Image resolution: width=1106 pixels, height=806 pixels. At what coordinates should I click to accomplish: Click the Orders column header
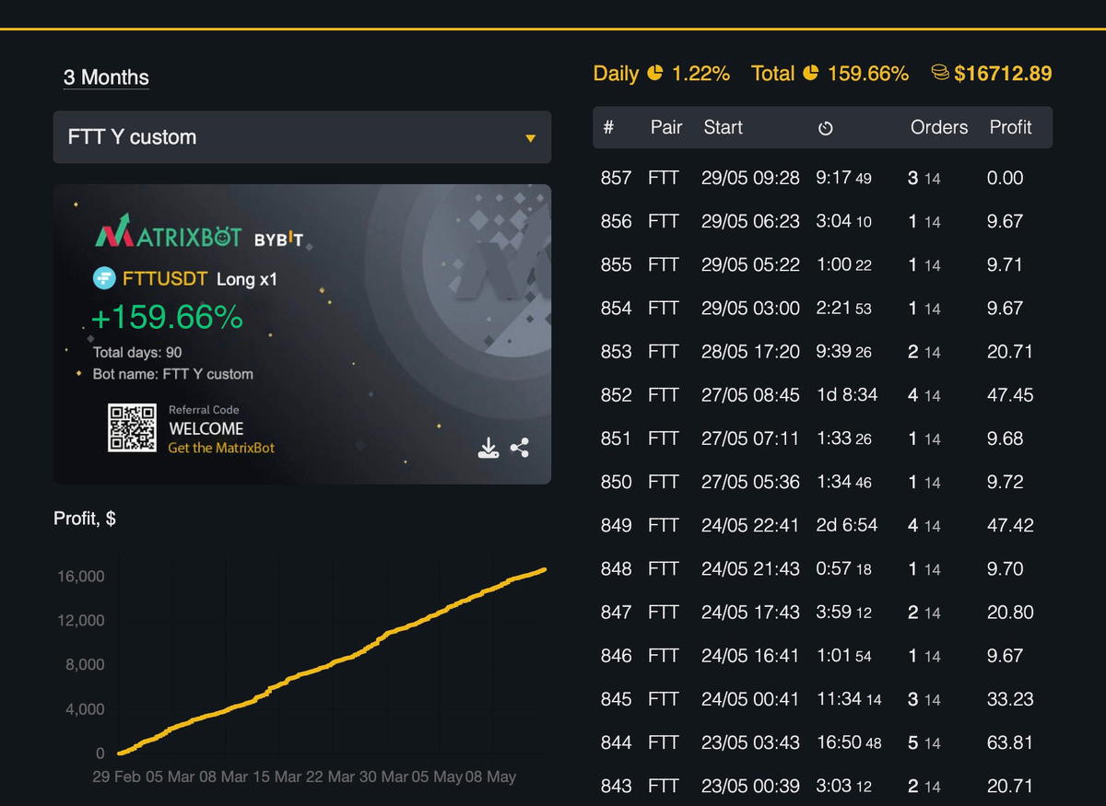[x=939, y=127]
